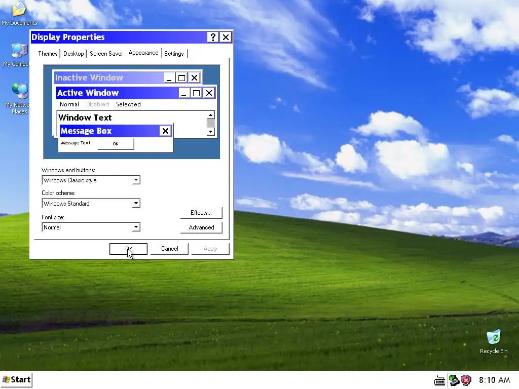The height and width of the screenshot is (389, 519).
Task: Confirm with the dialog's OK button
Action: pos(128,249)
